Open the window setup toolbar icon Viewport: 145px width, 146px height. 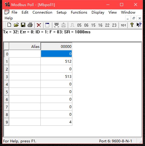(x=47, y=25)
